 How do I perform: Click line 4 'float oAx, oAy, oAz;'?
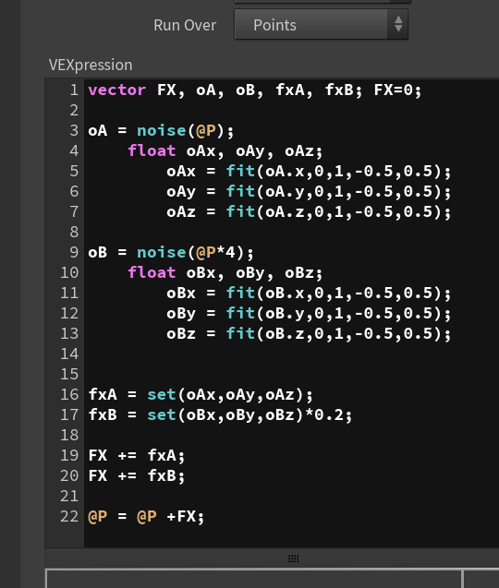click(x=225, y=151)
